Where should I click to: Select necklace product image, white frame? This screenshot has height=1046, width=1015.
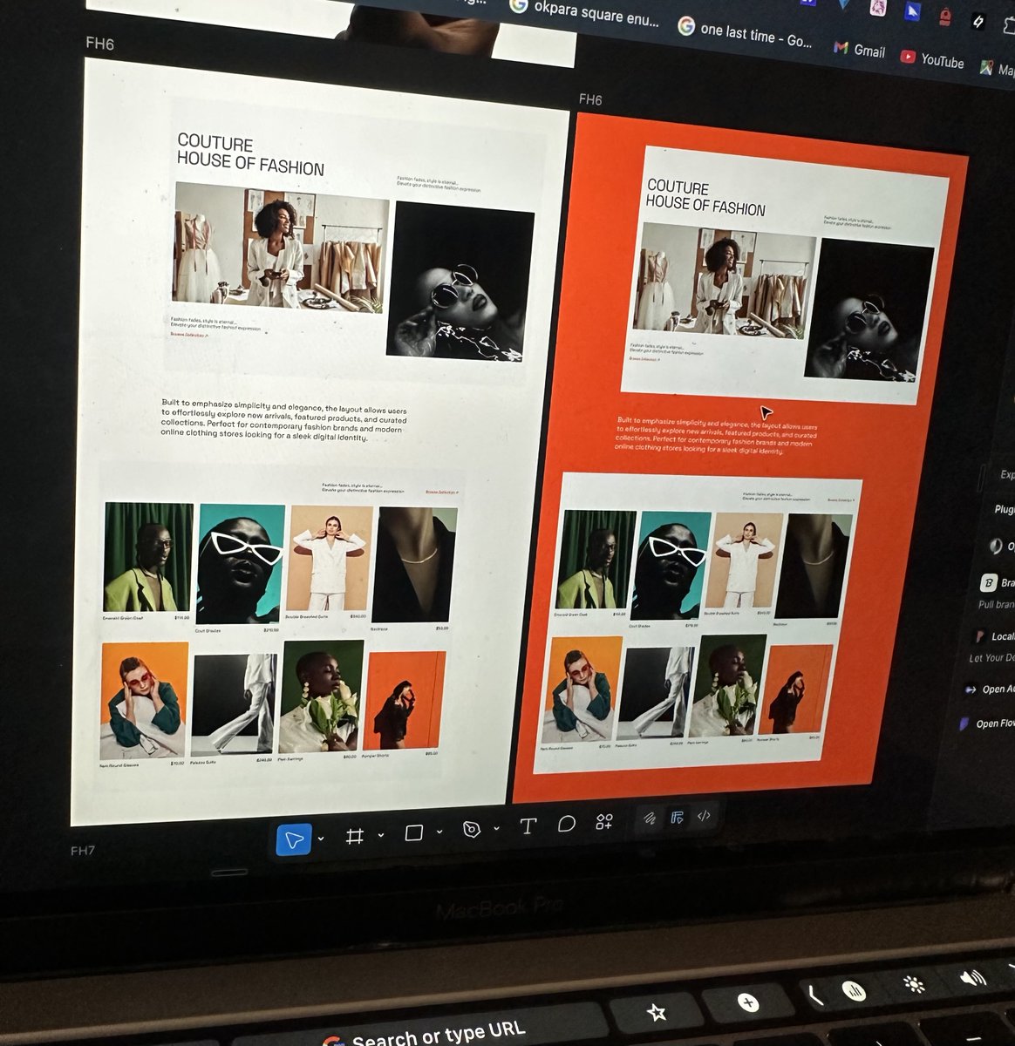[x=414, y=565]
